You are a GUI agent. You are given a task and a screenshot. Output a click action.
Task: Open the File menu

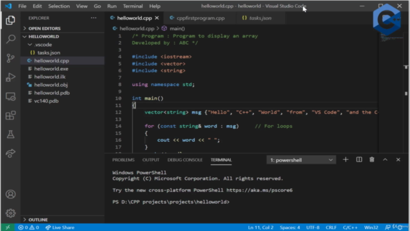[22, 6]
